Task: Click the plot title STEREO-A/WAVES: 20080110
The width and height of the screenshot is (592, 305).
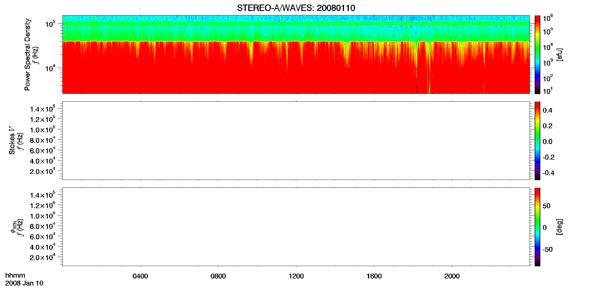Action: point(296,8)
